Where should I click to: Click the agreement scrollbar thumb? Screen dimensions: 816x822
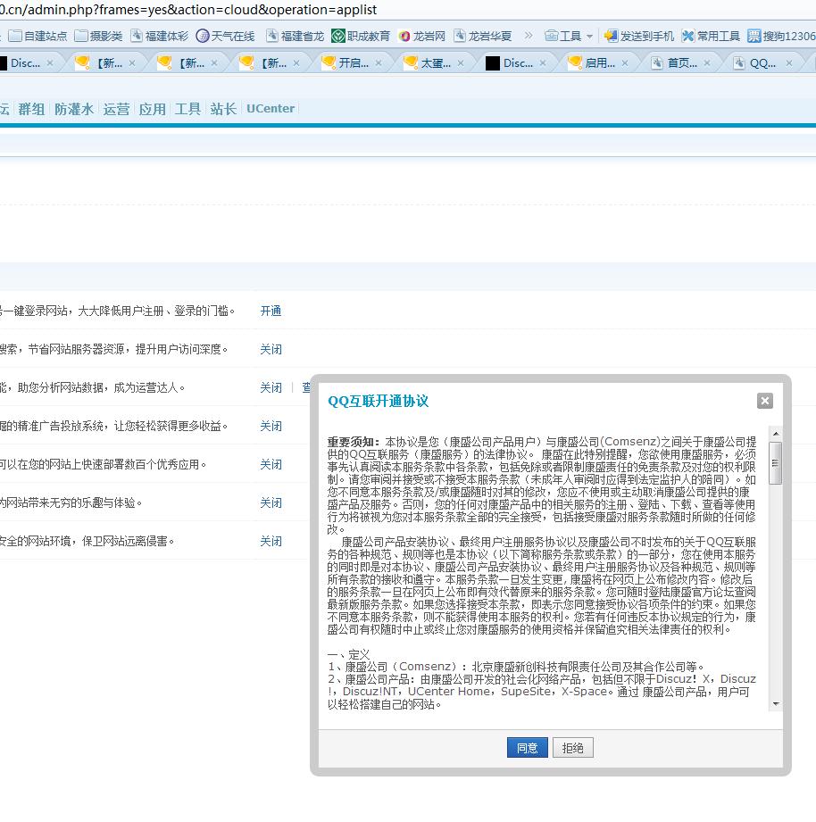click(x=776, y=463)
